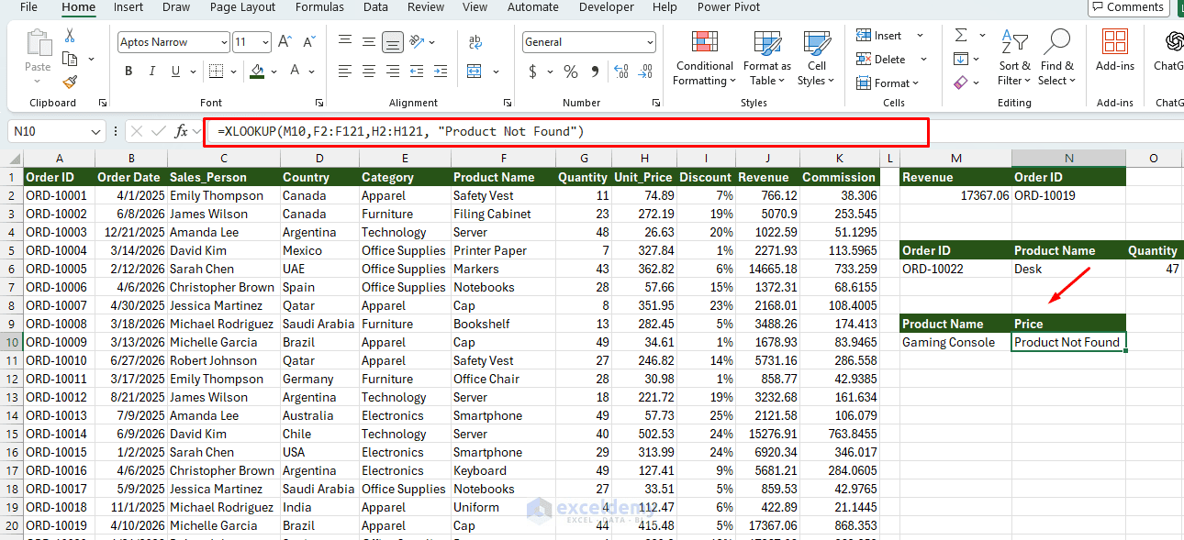1184x540 pixels.
Task: Select column F header
Action: click(x=503, y=159)
